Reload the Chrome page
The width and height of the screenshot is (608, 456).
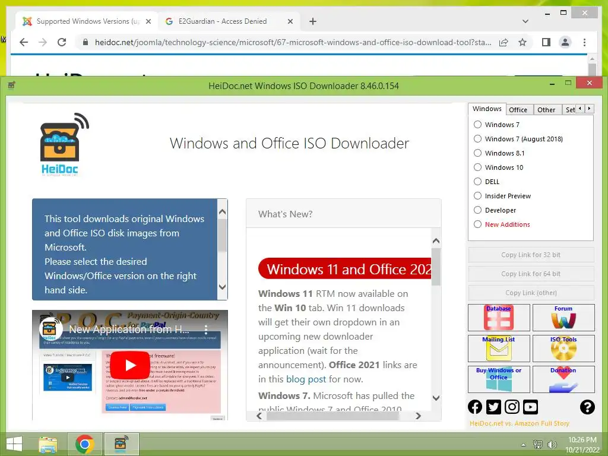coord(62,42)
